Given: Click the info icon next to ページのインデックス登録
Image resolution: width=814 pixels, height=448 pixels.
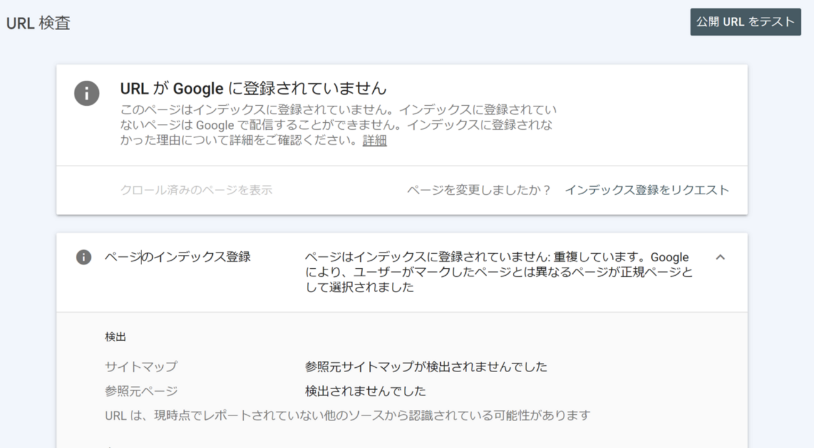Looking at the screenshot, I should point(84,257).
